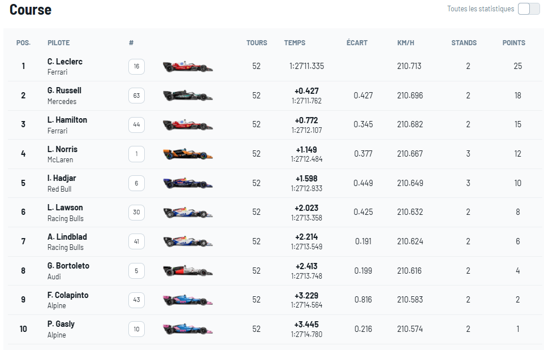Click the STANDS column header
The image size is (544, 350).
pos(464,42)
